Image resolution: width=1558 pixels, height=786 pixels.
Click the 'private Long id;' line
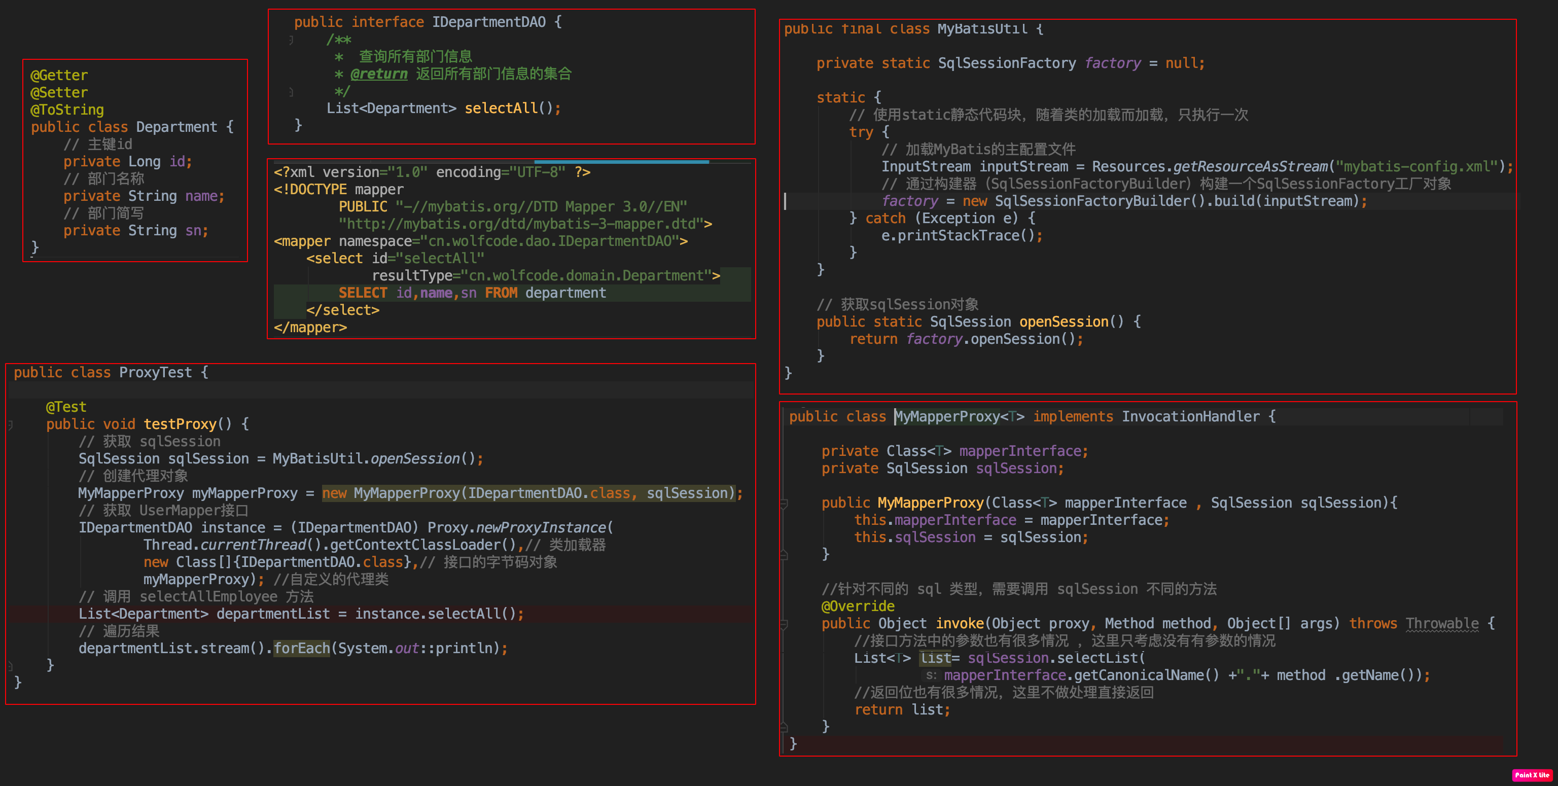(x=128, y=161)
